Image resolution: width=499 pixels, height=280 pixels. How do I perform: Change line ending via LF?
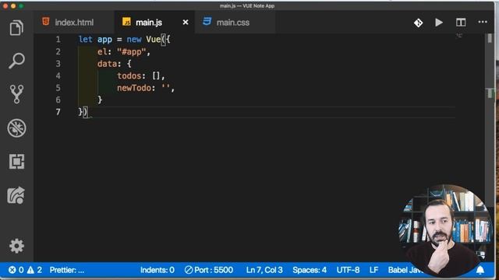(x=373, y=270)
